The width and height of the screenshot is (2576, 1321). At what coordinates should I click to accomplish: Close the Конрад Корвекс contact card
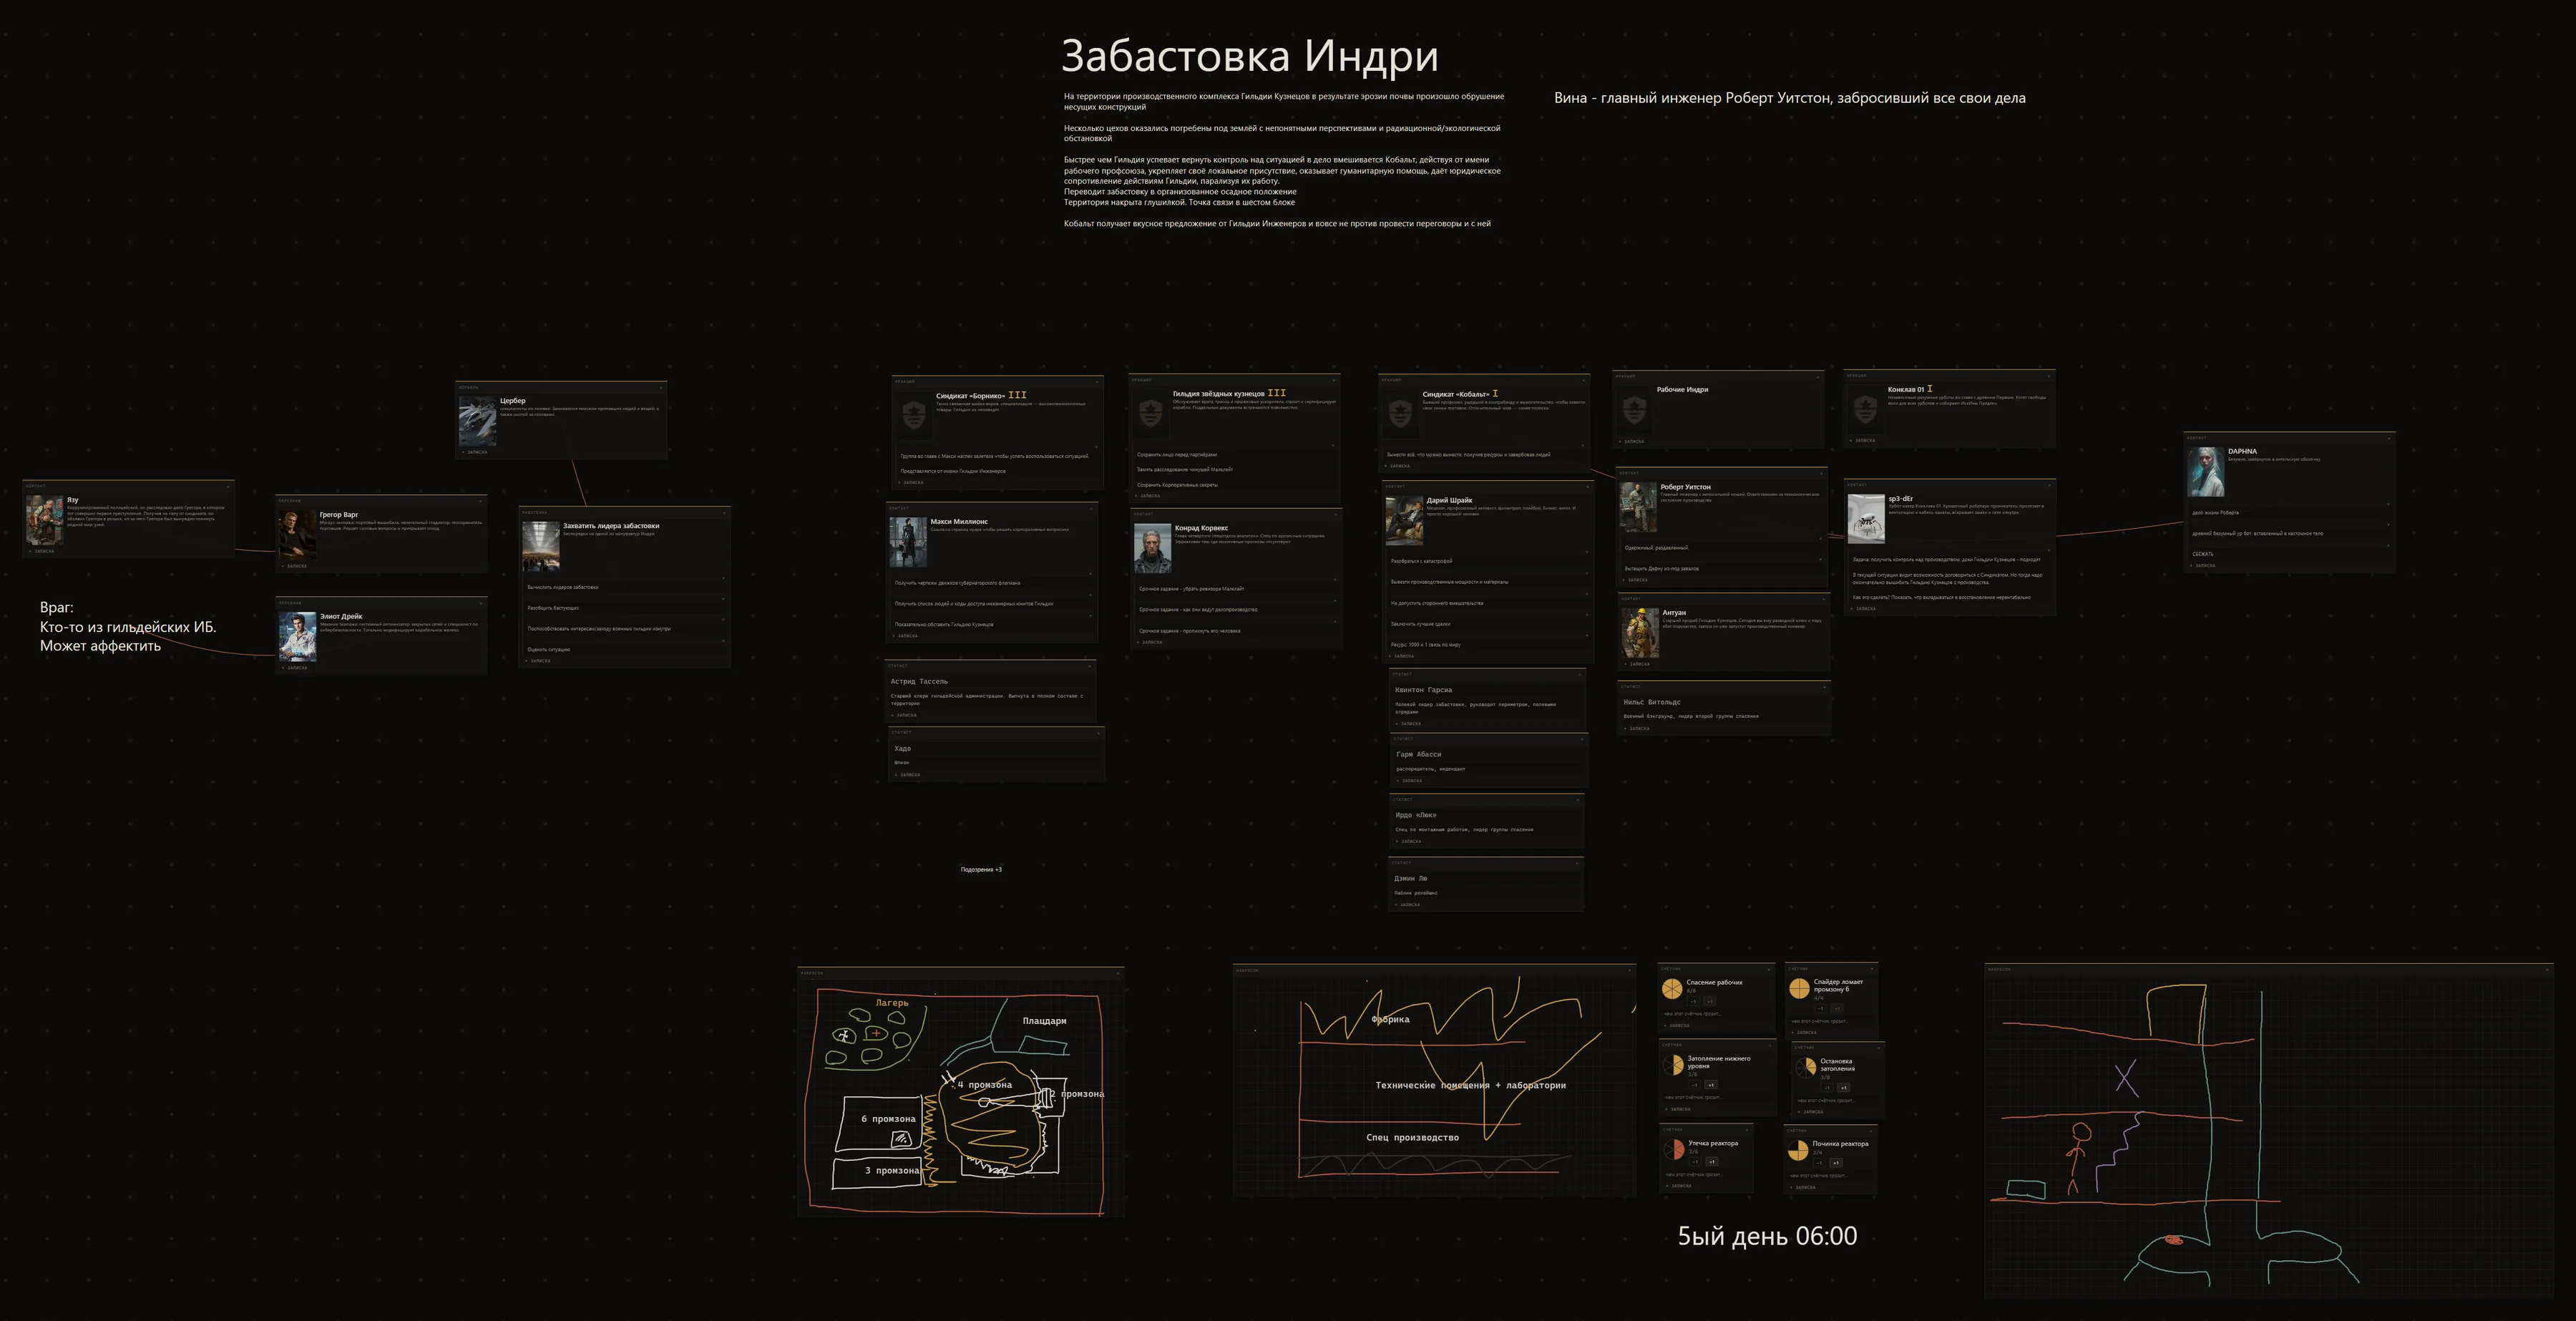pos(1336,514)
